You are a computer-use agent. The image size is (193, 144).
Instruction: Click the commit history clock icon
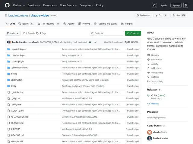pyautogui.click(x=126, y=42)
